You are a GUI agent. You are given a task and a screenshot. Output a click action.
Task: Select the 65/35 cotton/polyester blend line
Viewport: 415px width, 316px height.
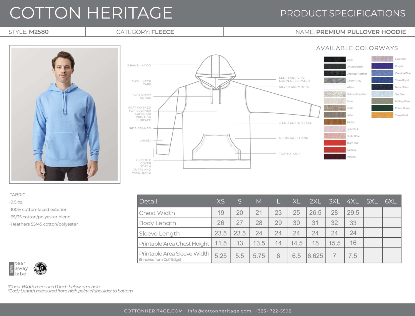tap(40, 217)
